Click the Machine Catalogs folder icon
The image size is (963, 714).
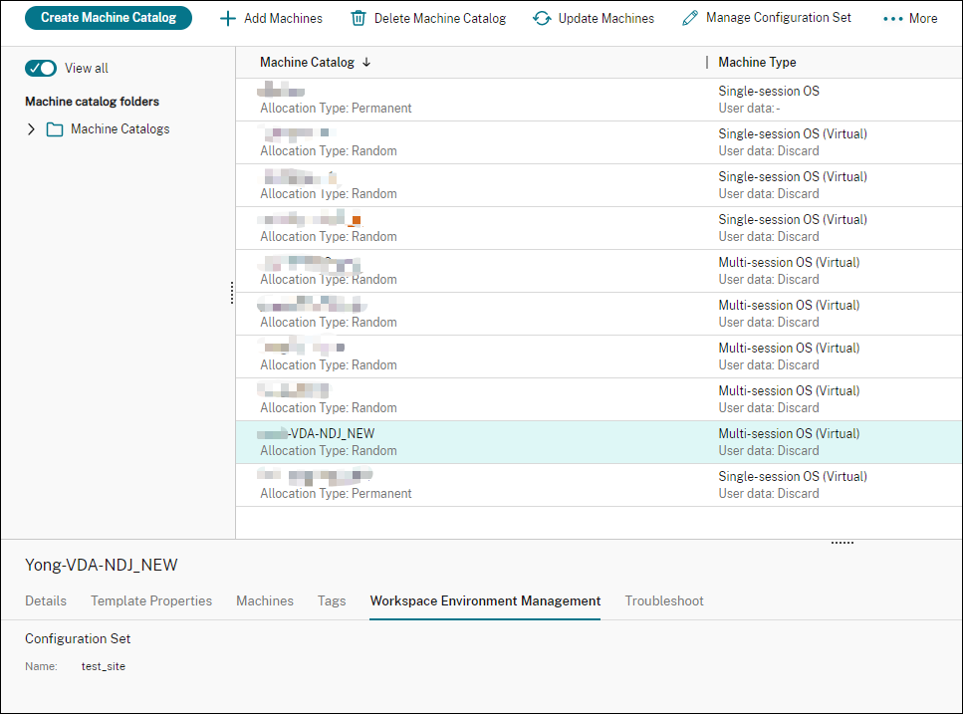[x=55, y=129]
